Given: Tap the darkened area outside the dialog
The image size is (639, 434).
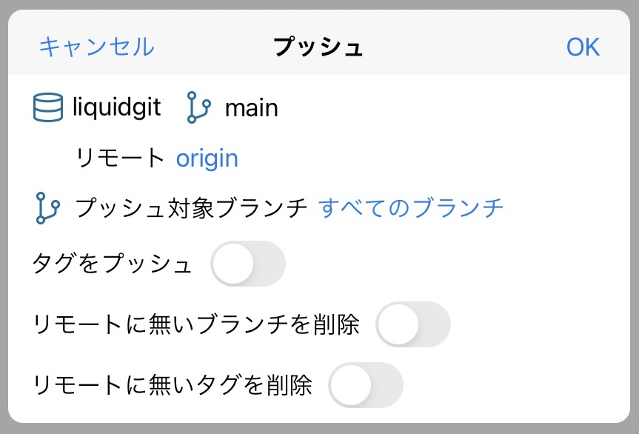Looking at the screenshot, I should 319,428.
